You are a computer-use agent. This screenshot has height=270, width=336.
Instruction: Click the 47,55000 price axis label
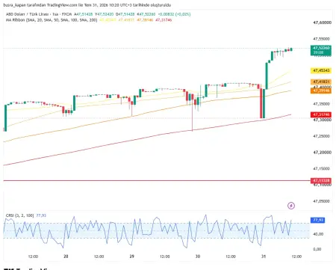point(321,39)
